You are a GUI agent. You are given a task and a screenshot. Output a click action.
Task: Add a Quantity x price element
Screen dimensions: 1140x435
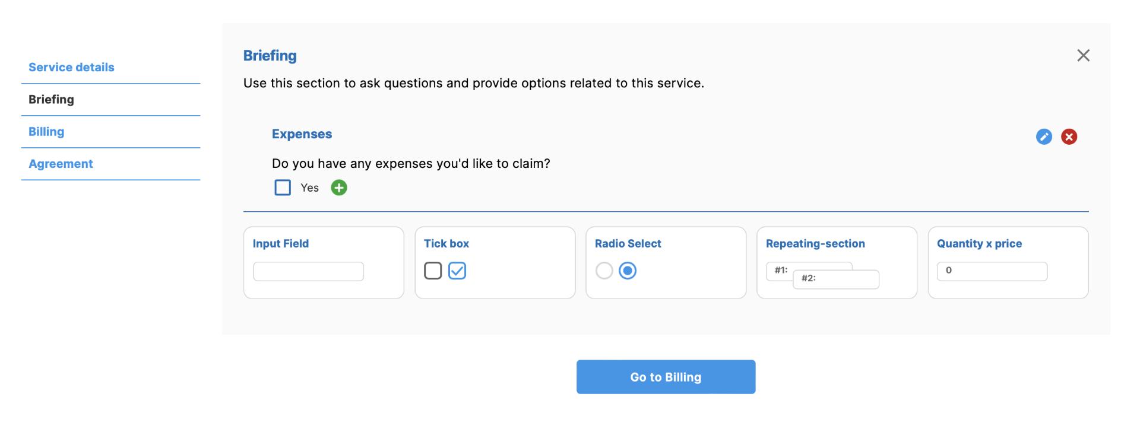tap(1008, 262)
